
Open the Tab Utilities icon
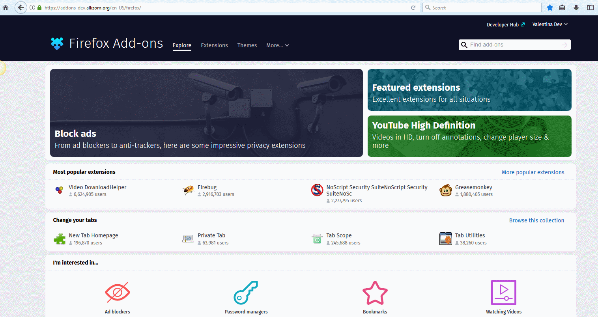pos(446,239)
